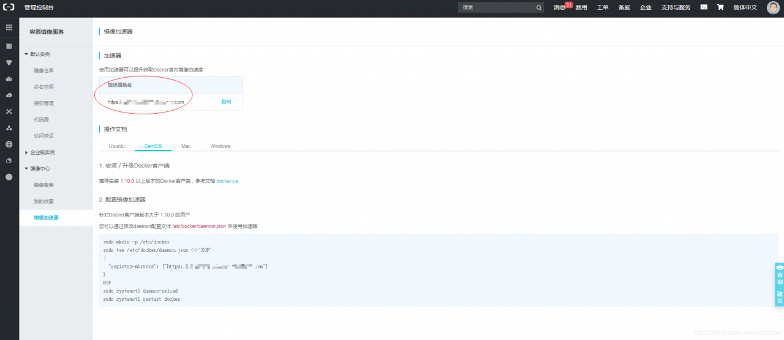Open the 备案 menu
This screenshot has width=784, height=340.
click(624, 7)
